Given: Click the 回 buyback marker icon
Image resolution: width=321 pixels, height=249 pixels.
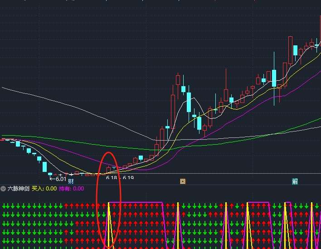Looking at the screenshot, I should tap(183, 181).
